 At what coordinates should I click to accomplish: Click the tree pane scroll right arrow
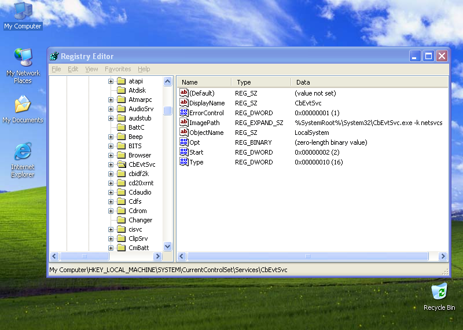[157, 256]
